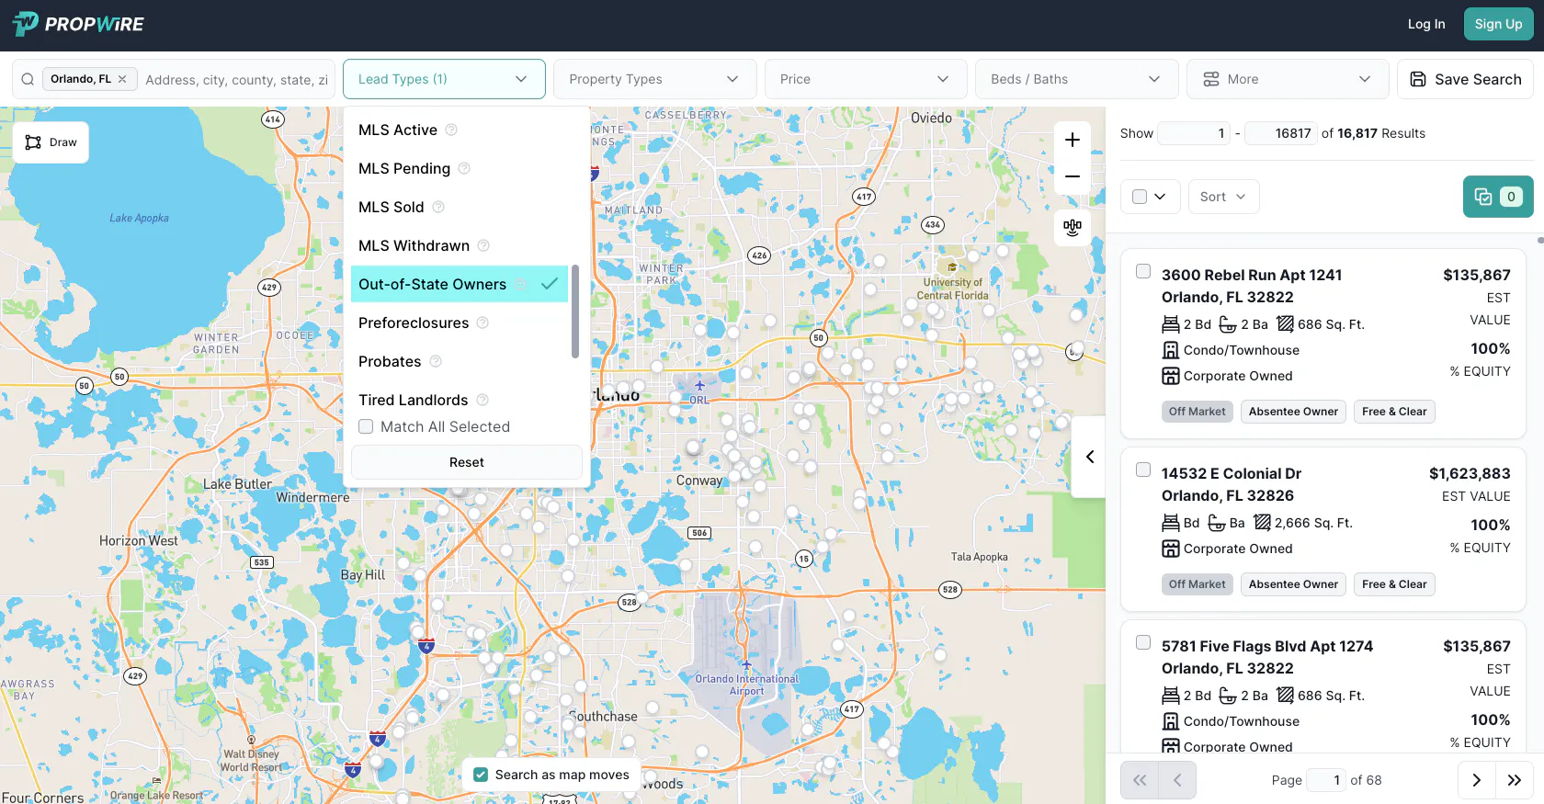Enable the Match All Selected checkbox

[x=366, y=426]
